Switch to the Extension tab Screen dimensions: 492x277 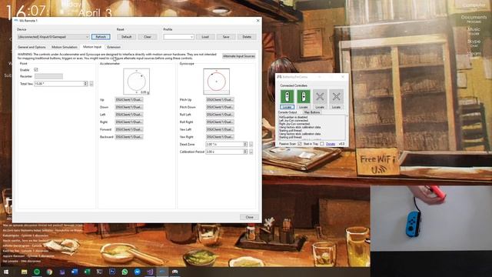[114, 47]
